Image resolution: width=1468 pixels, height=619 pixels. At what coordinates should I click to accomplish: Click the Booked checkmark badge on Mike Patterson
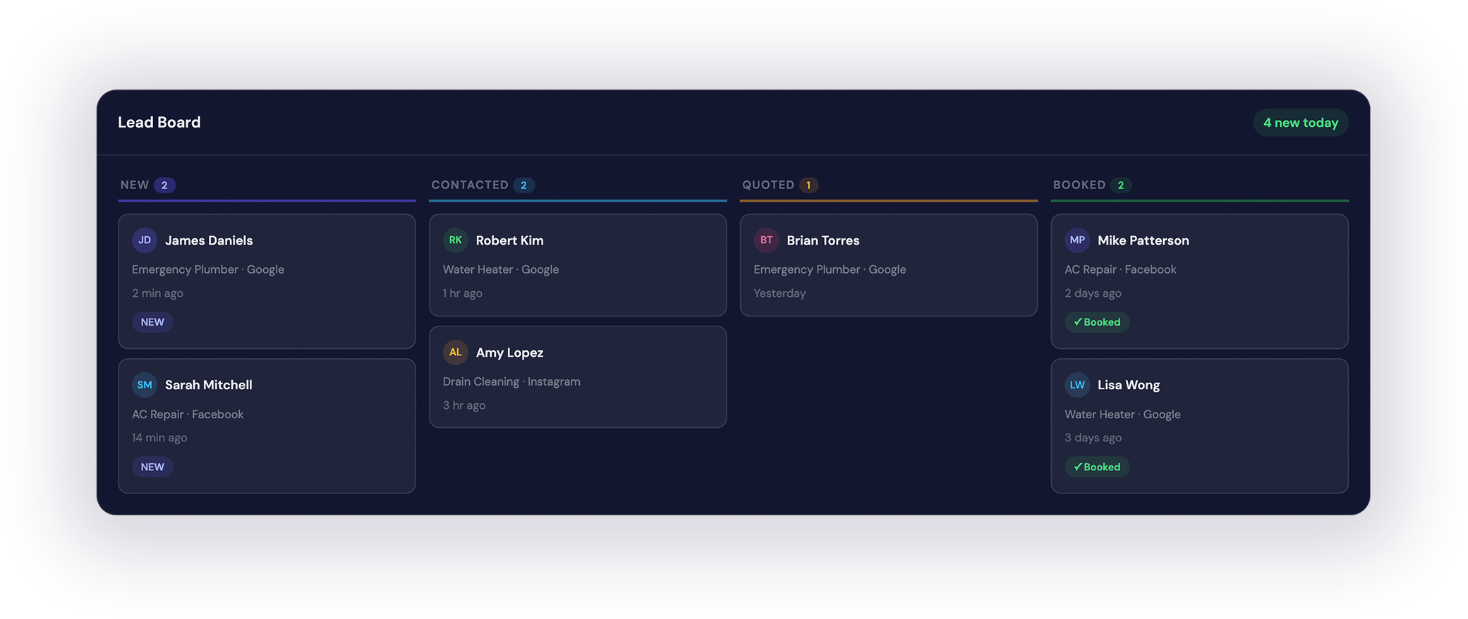coord(1097,322)
